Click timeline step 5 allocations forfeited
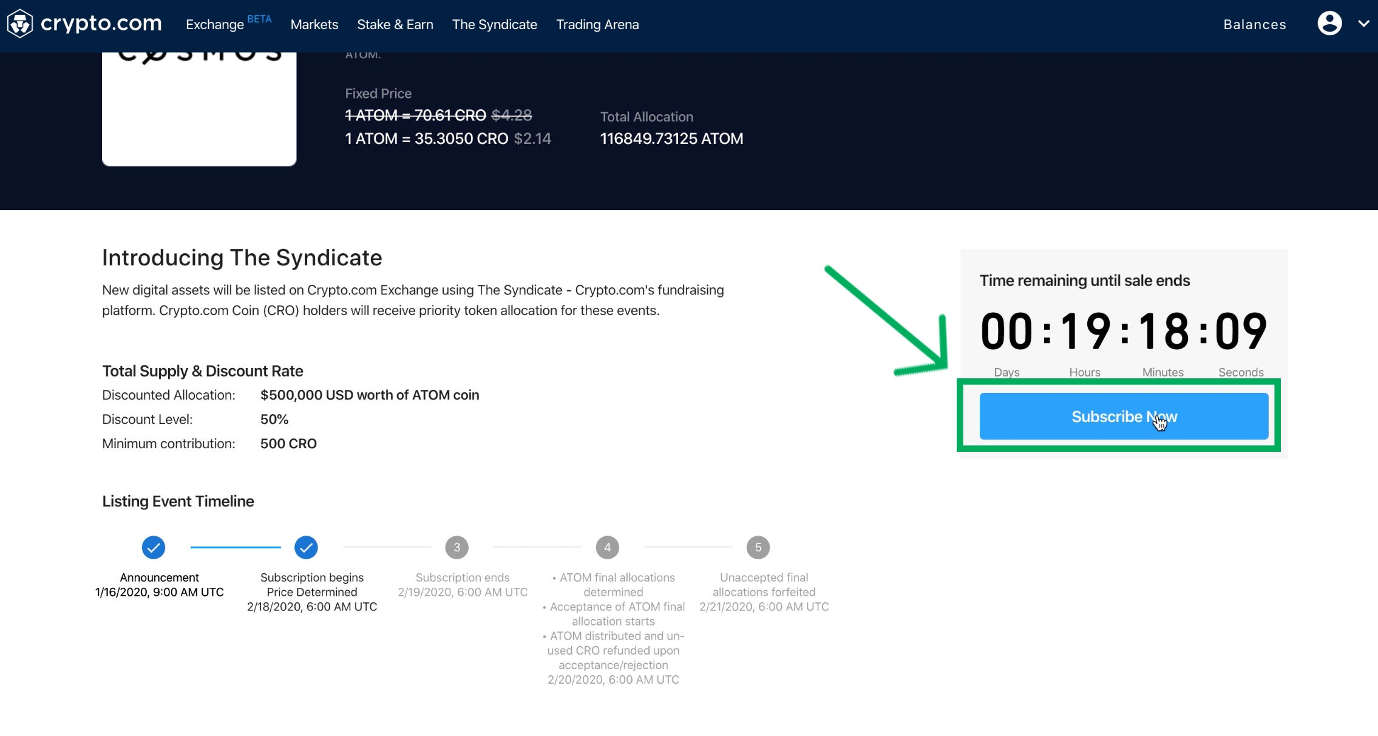The image size is (1378, 736). coord(758,547)
